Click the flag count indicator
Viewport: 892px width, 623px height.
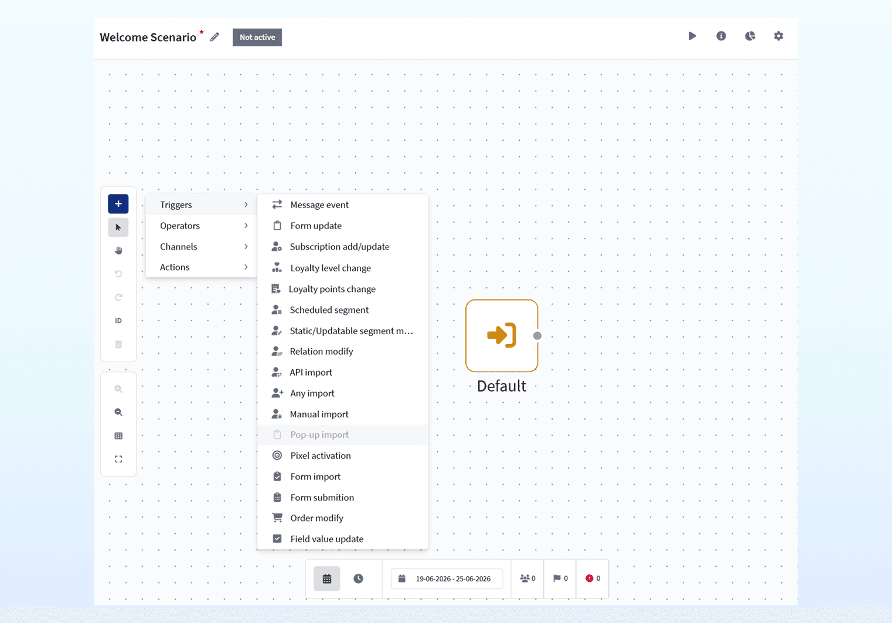(x=560, y=578)
